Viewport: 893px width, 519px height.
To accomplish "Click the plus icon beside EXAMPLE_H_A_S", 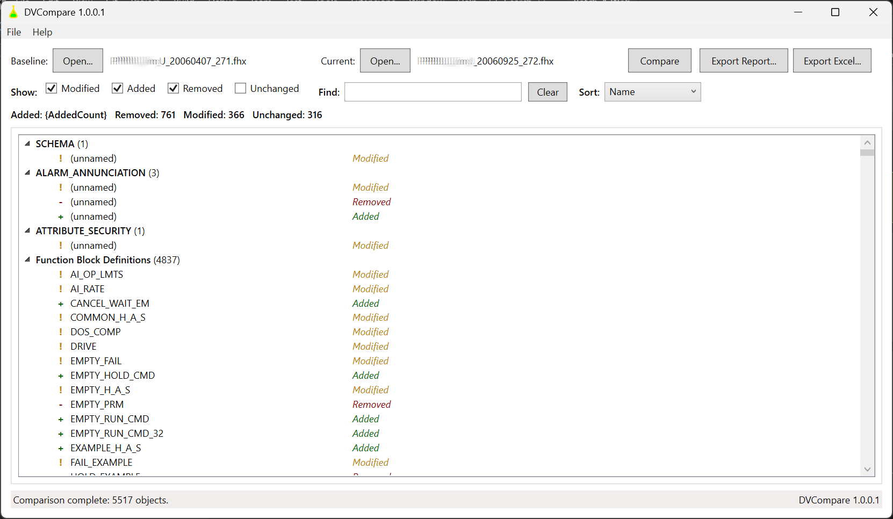I will [61, 449].
